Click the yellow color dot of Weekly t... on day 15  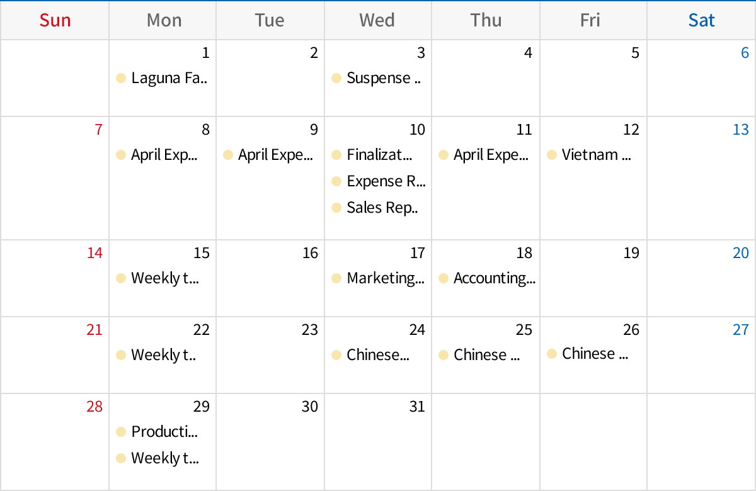click(x=121, y=278)
